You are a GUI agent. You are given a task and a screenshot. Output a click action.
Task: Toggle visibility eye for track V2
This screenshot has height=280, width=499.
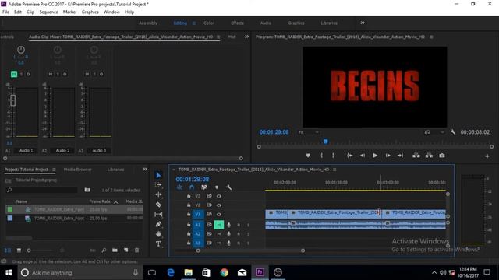(x=219, y=205)
